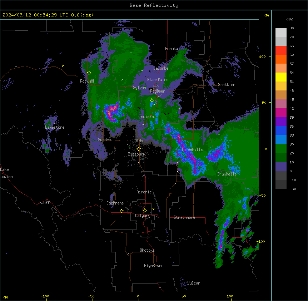The width and height of the screenshot is (308, 301).
Task: Select the slate purple 0-10 dBZ legend swatch
Action: [281, 167]
